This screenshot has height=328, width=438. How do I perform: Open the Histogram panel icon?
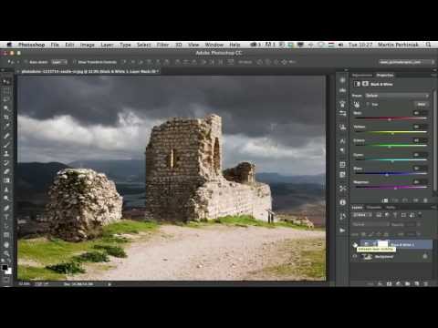pyautogui.click(x=342, y=90)
